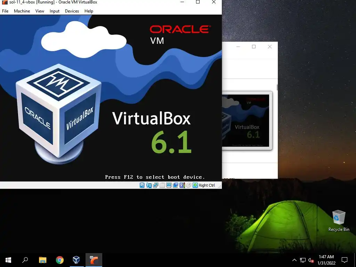This screenshot has width=356, height=267.
Task: Show hidden system tray icons
Action: point(294,260)
